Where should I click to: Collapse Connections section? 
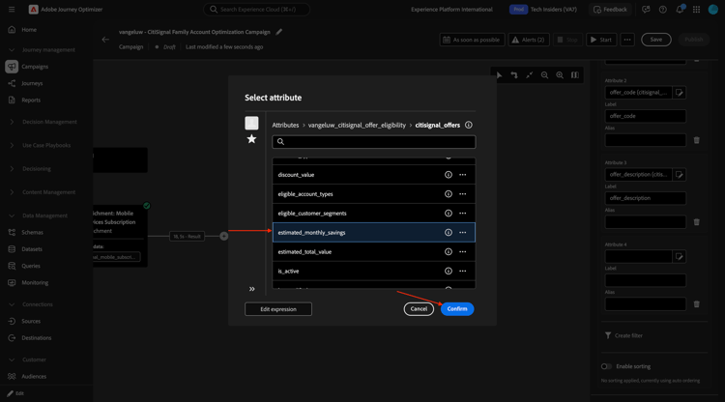[x=12, y=304]
